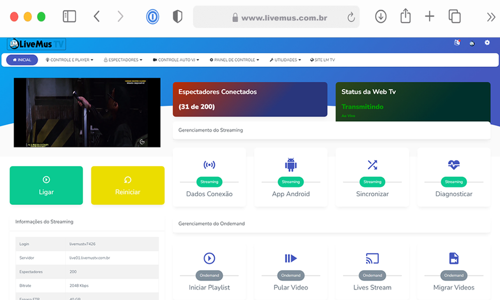Open the Site LM TV menu item

[322, 60]
